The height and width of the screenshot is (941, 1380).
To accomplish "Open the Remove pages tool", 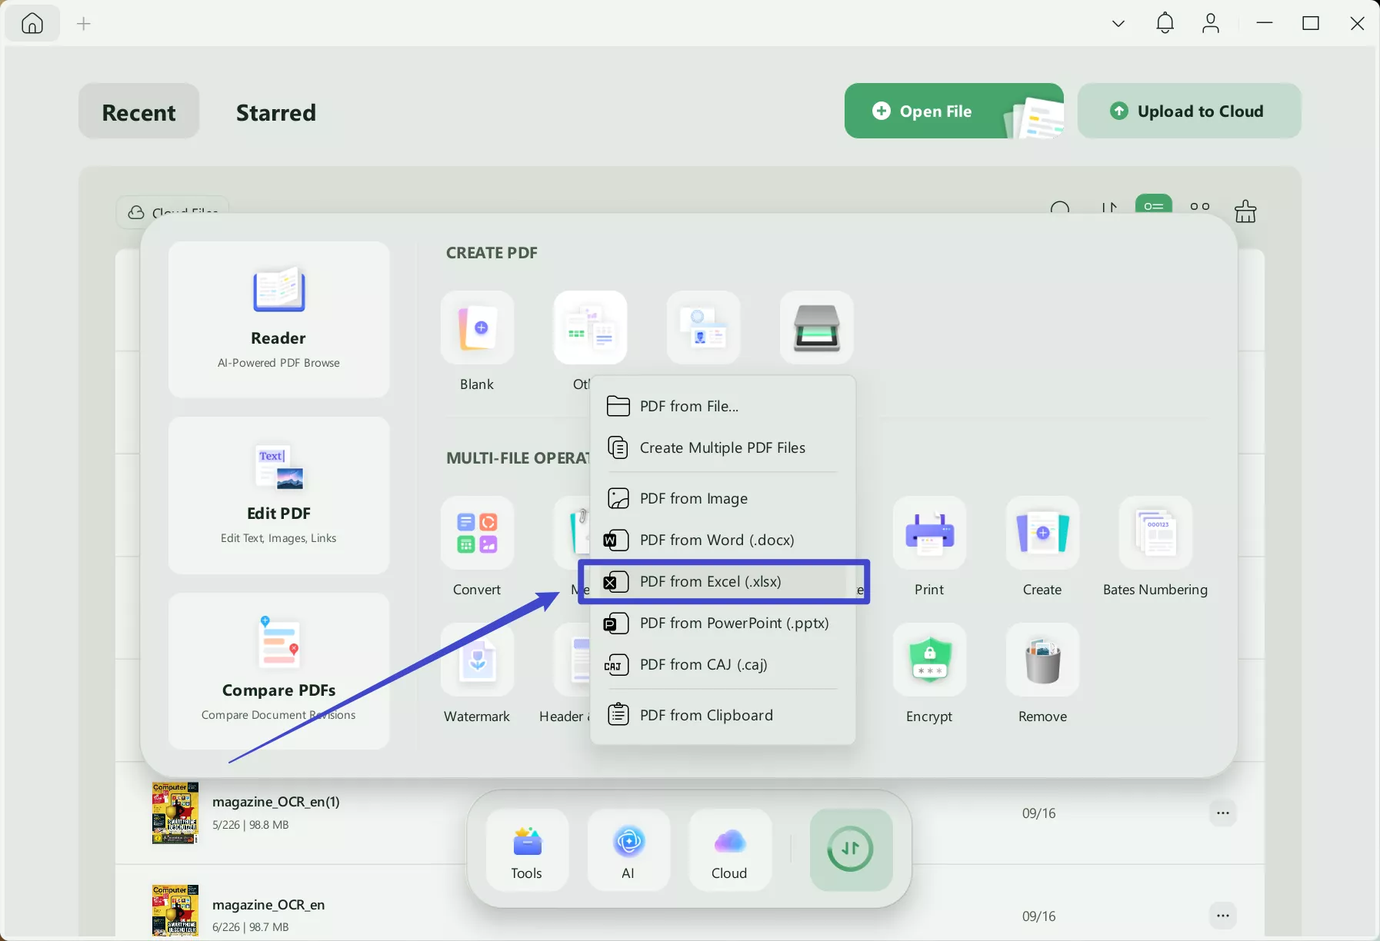I will click(1042, 661).
